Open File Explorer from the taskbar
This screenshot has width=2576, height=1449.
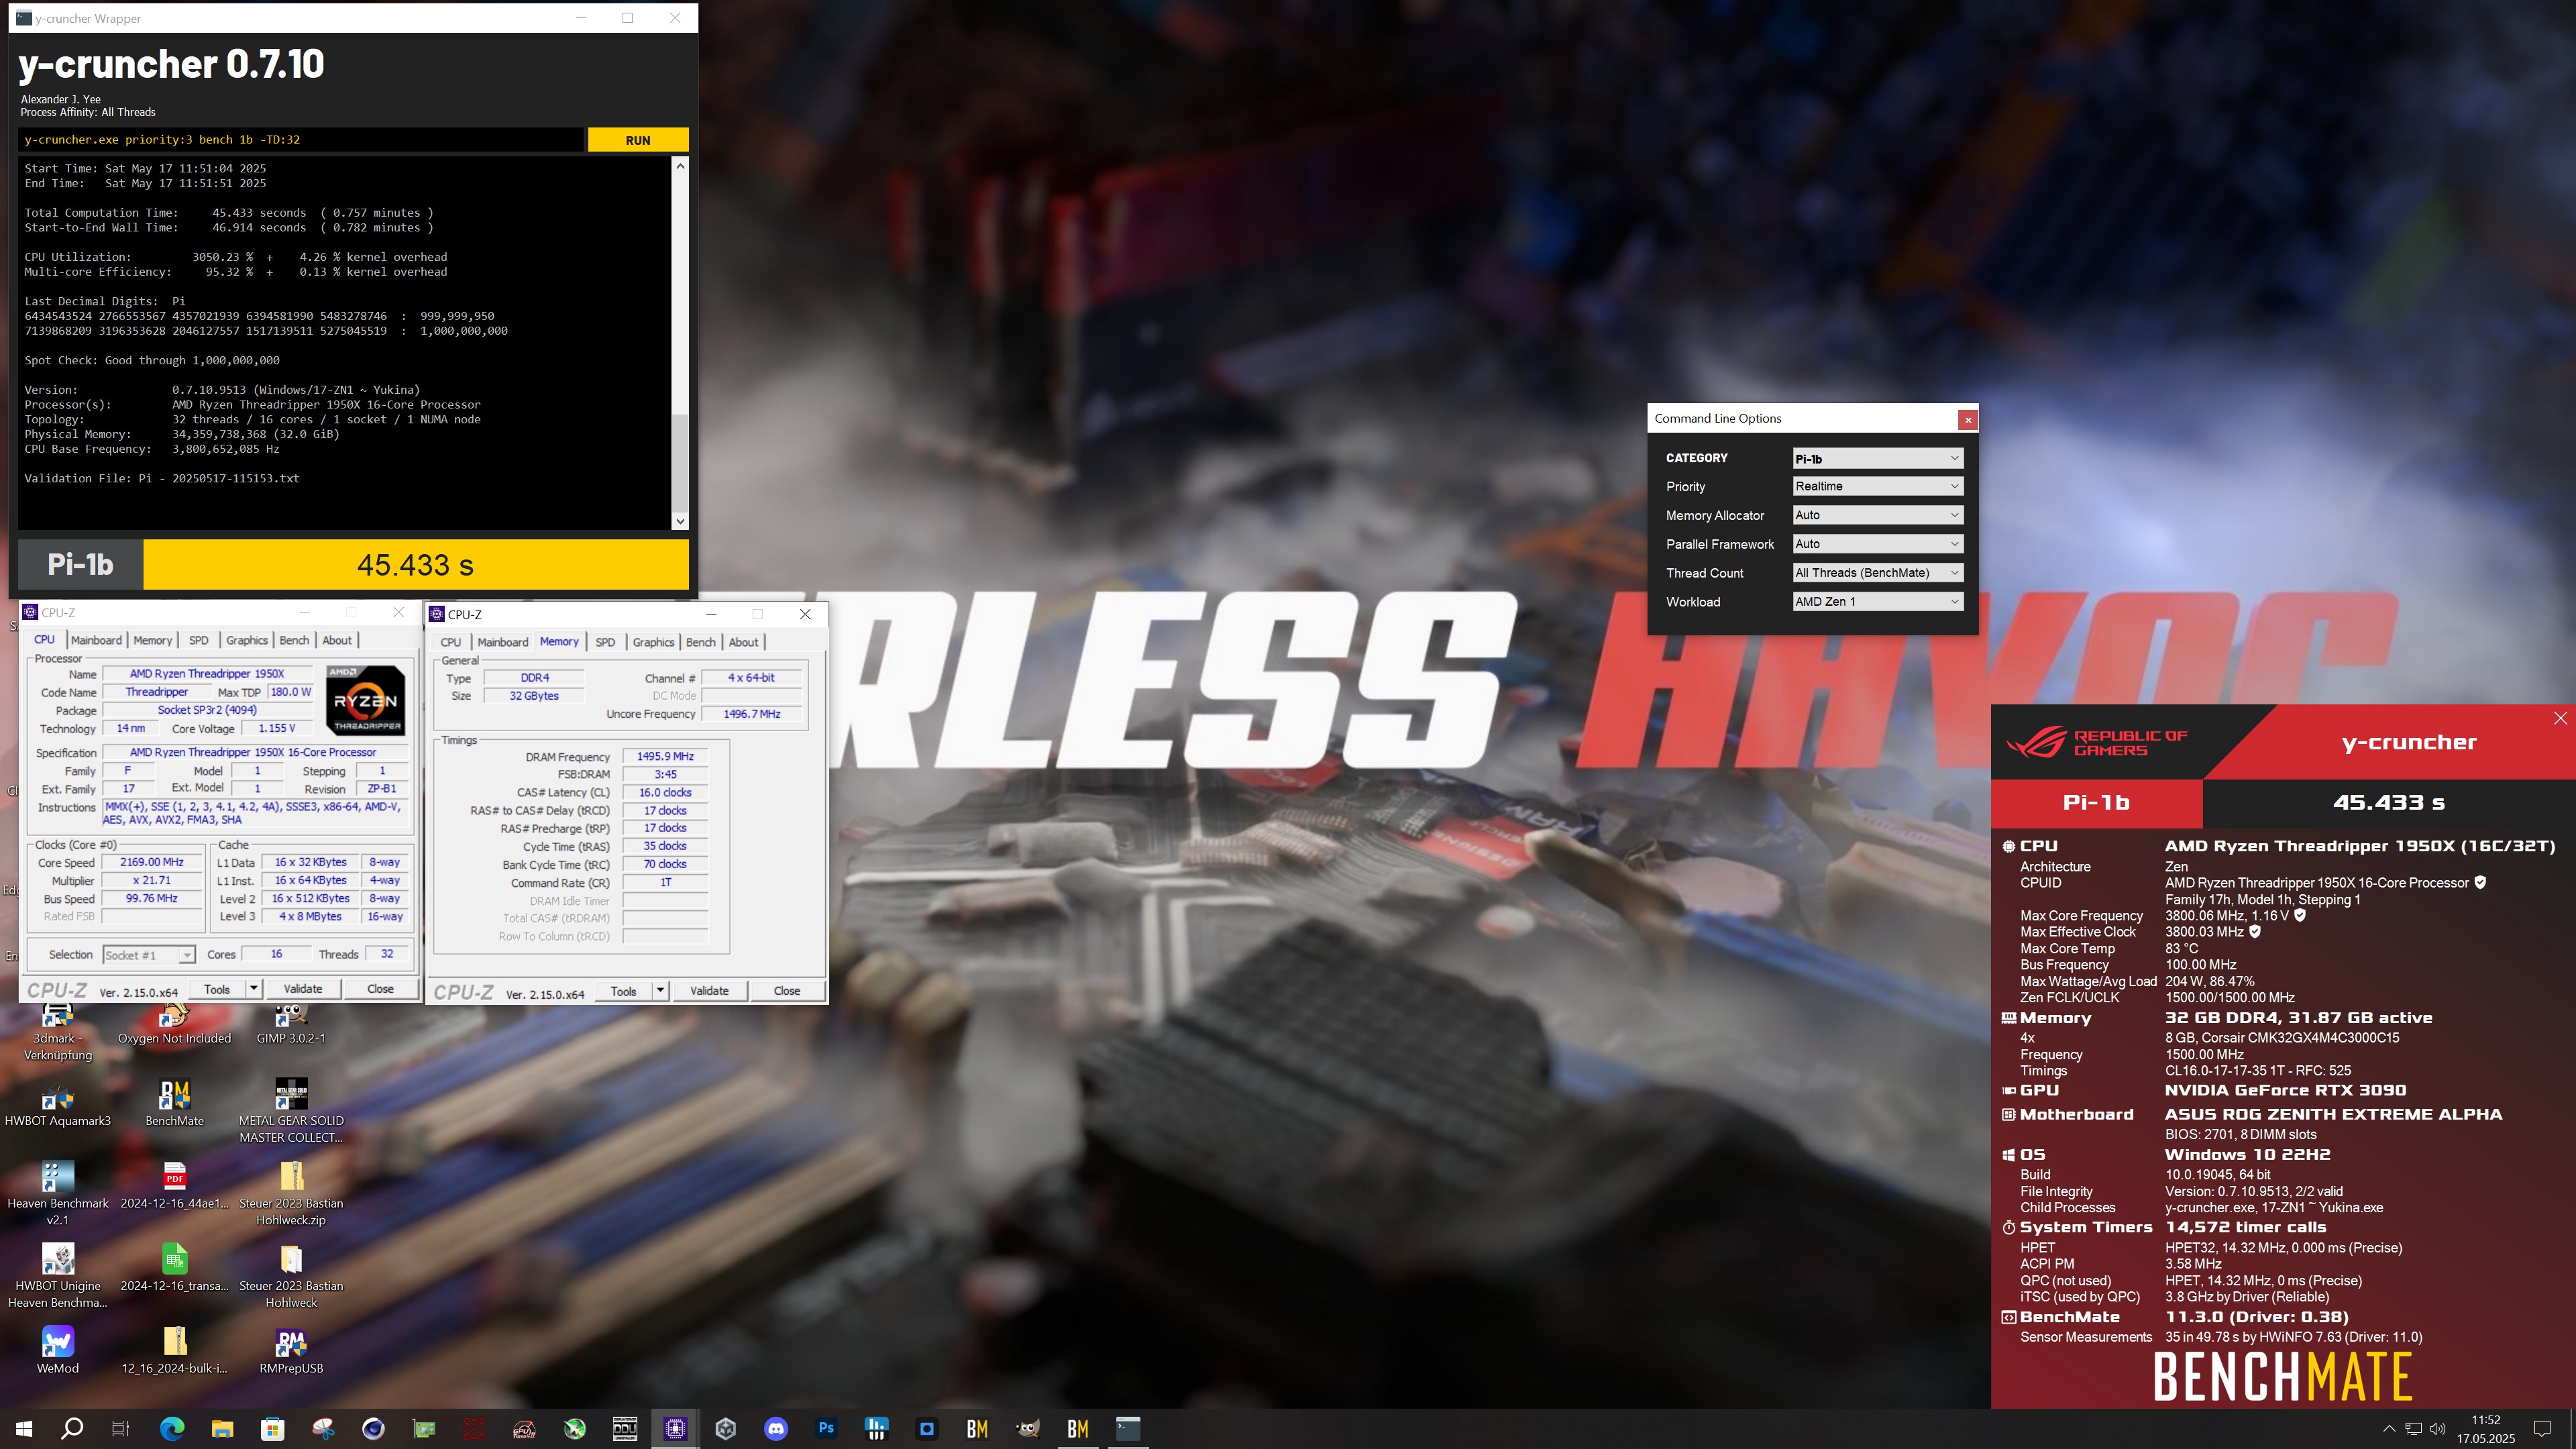pos(222,1428)
